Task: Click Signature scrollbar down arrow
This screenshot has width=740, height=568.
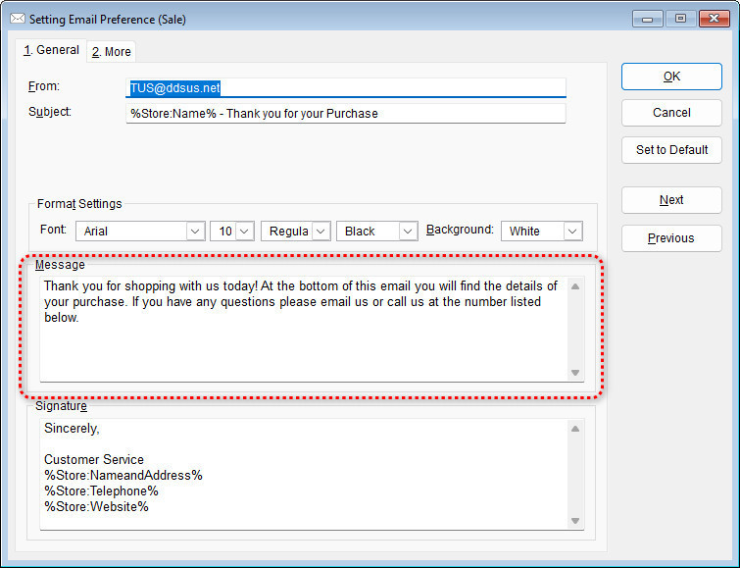Action: click(x=574, y=520)
